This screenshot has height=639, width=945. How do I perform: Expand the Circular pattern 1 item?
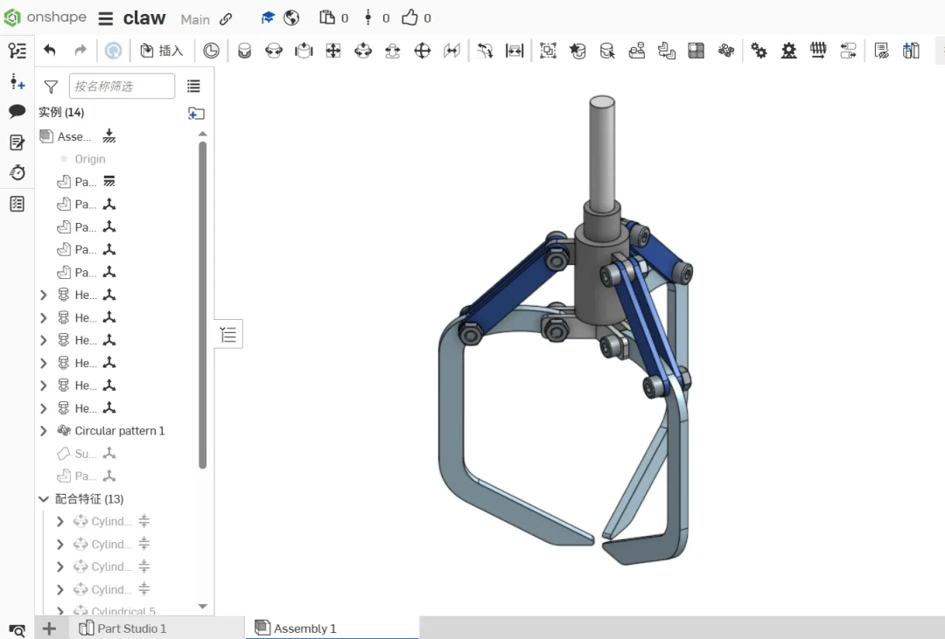(44, 431)
